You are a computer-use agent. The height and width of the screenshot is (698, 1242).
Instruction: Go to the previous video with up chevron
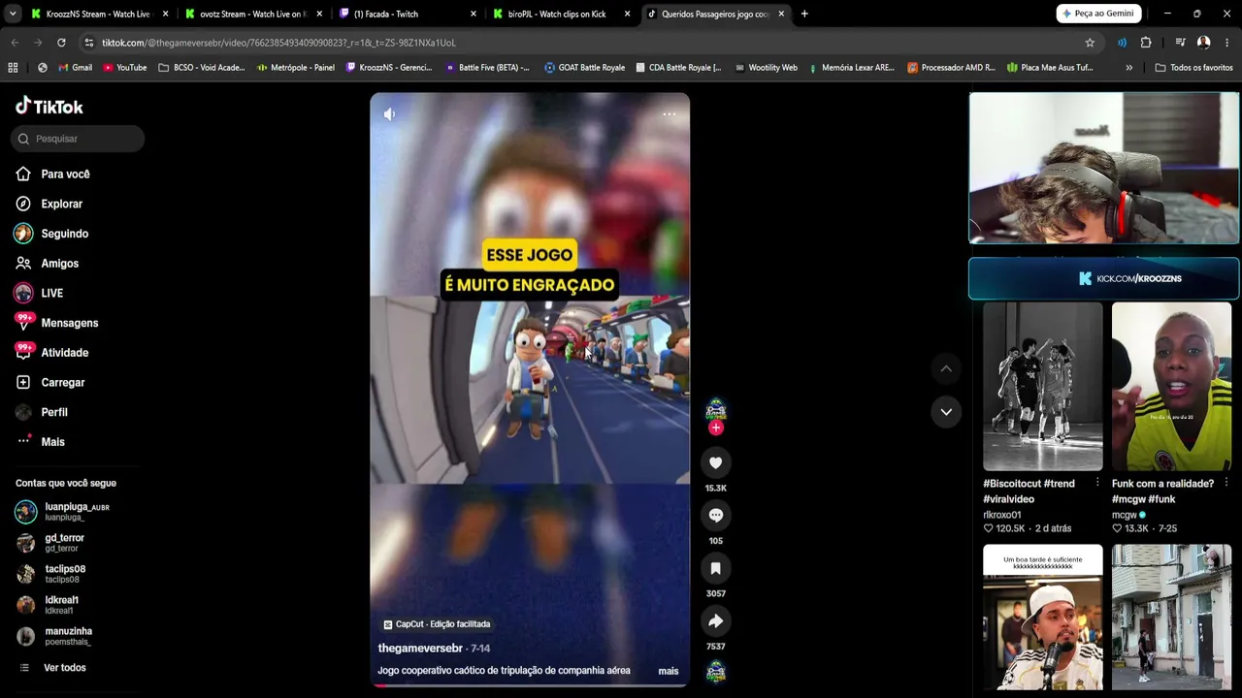click(946, 368)
